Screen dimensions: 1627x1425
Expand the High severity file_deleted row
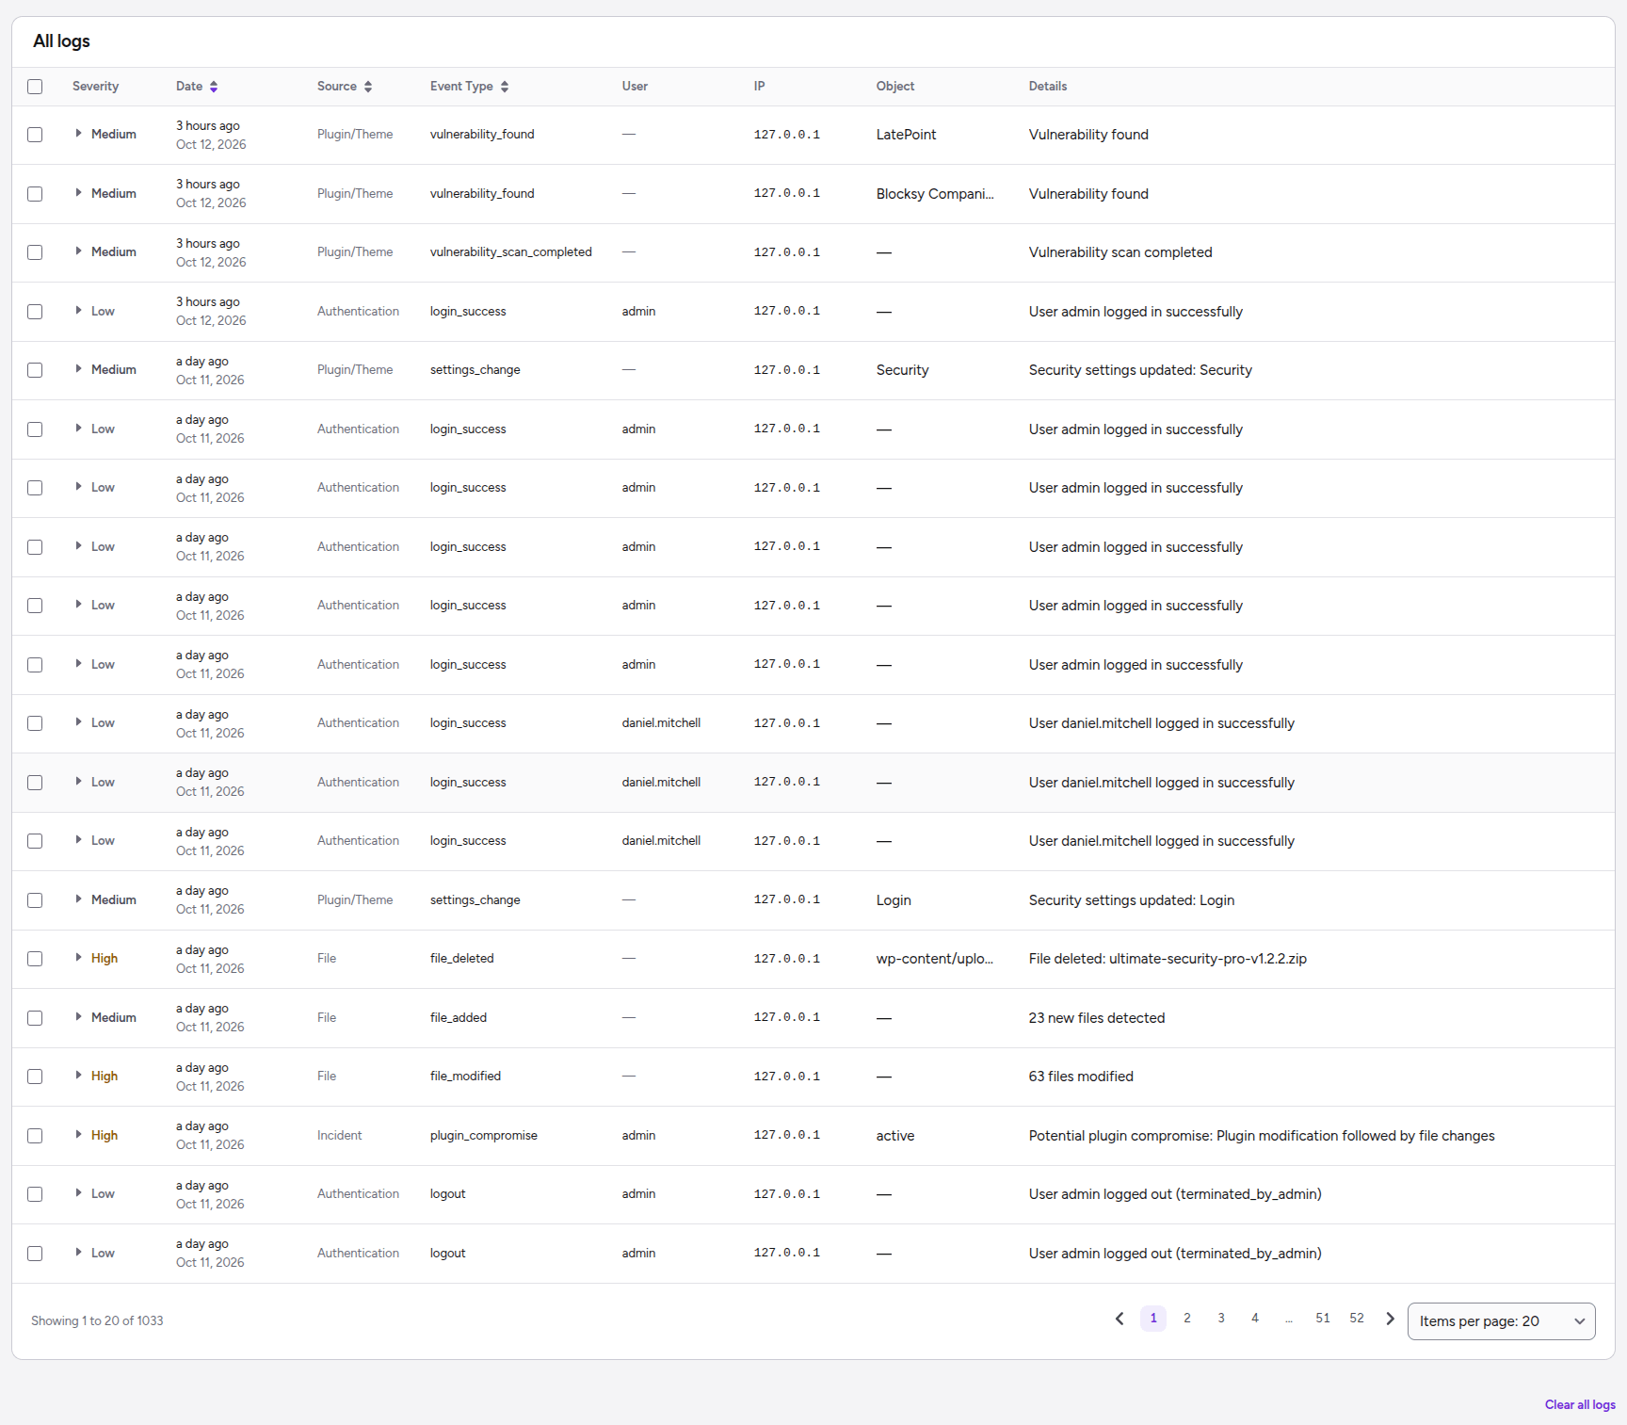pyautogui.click(x=78, y=958)
